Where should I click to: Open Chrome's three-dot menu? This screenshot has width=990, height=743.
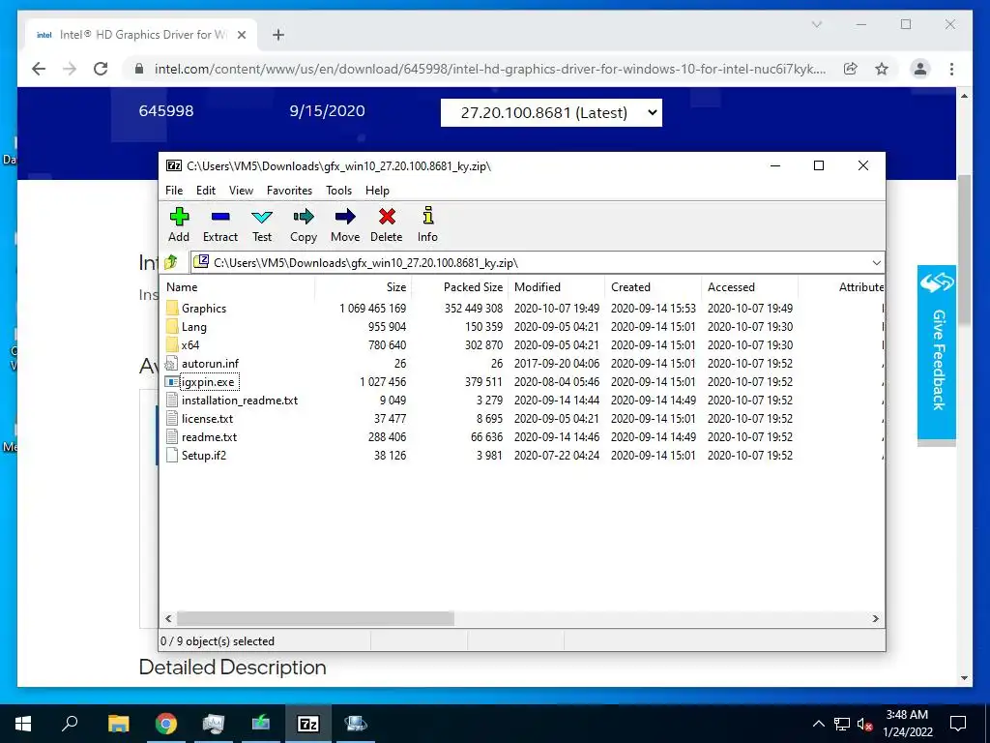tap(951, 69)
